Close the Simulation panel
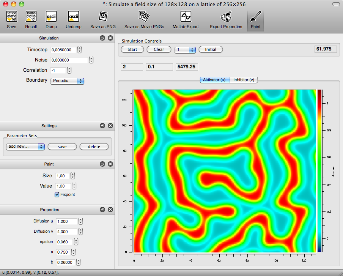343x276 pixels. pyautogui.click(x=110, y=38)
